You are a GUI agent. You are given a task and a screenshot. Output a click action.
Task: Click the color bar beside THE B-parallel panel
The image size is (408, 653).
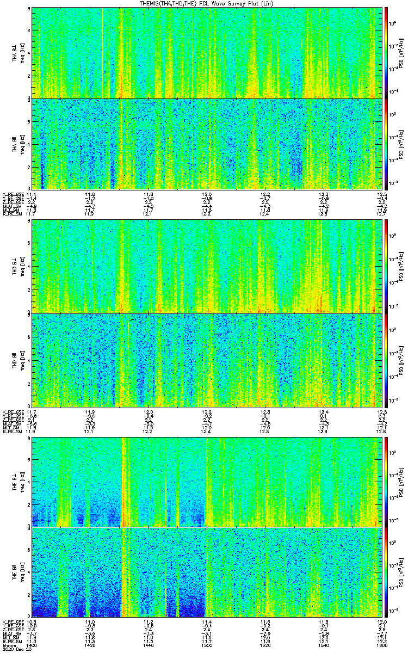click(386, 572)
